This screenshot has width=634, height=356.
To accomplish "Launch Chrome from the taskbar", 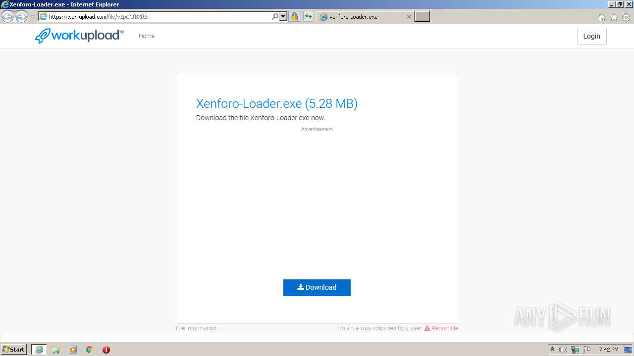I will click(90, 350).
